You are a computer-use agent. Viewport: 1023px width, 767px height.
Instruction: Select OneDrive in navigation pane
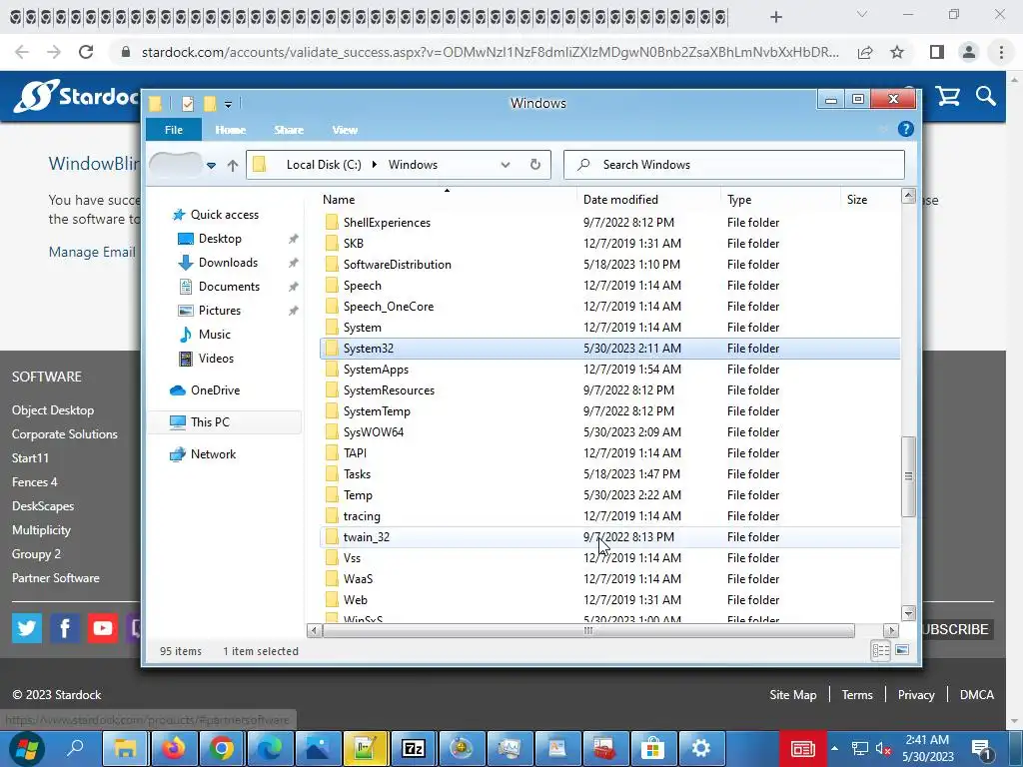tap(216, 390)
